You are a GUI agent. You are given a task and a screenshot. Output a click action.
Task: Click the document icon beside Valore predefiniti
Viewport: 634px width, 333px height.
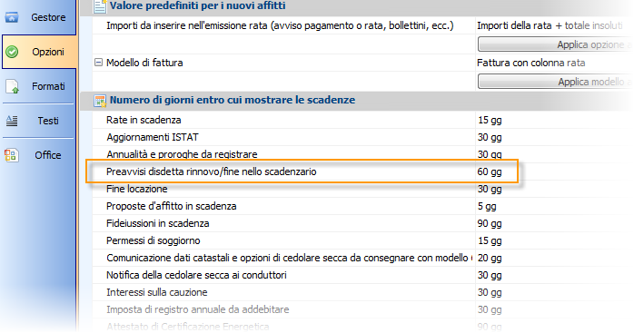tap(100, 6)
